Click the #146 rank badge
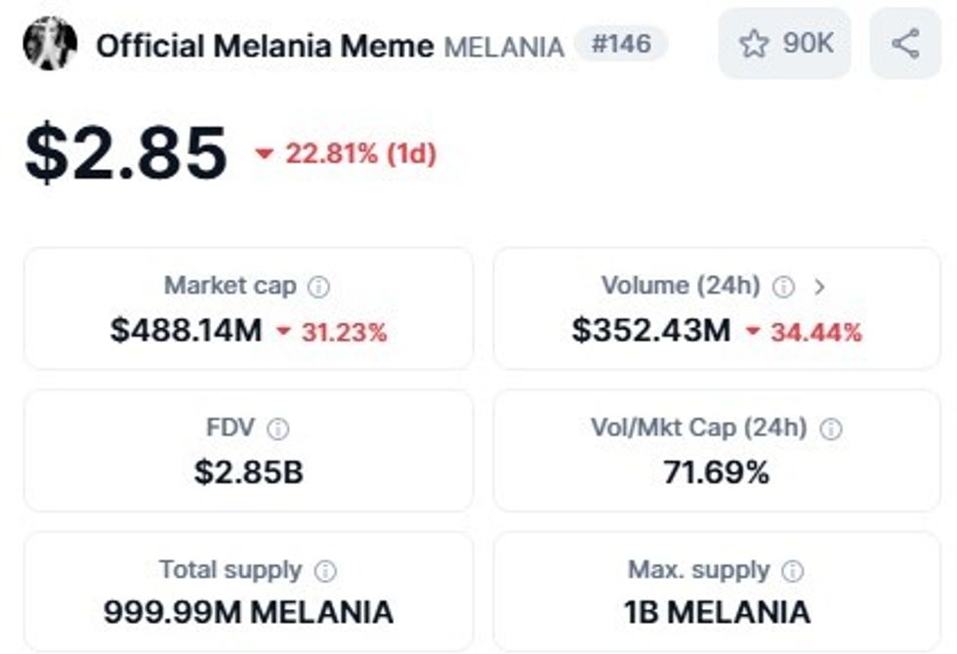Screen dimensions: 957x654 point(621,44)
